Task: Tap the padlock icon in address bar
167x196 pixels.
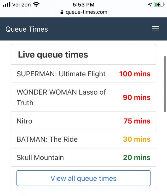Action: pyautogui.click(x=62, y=12)
